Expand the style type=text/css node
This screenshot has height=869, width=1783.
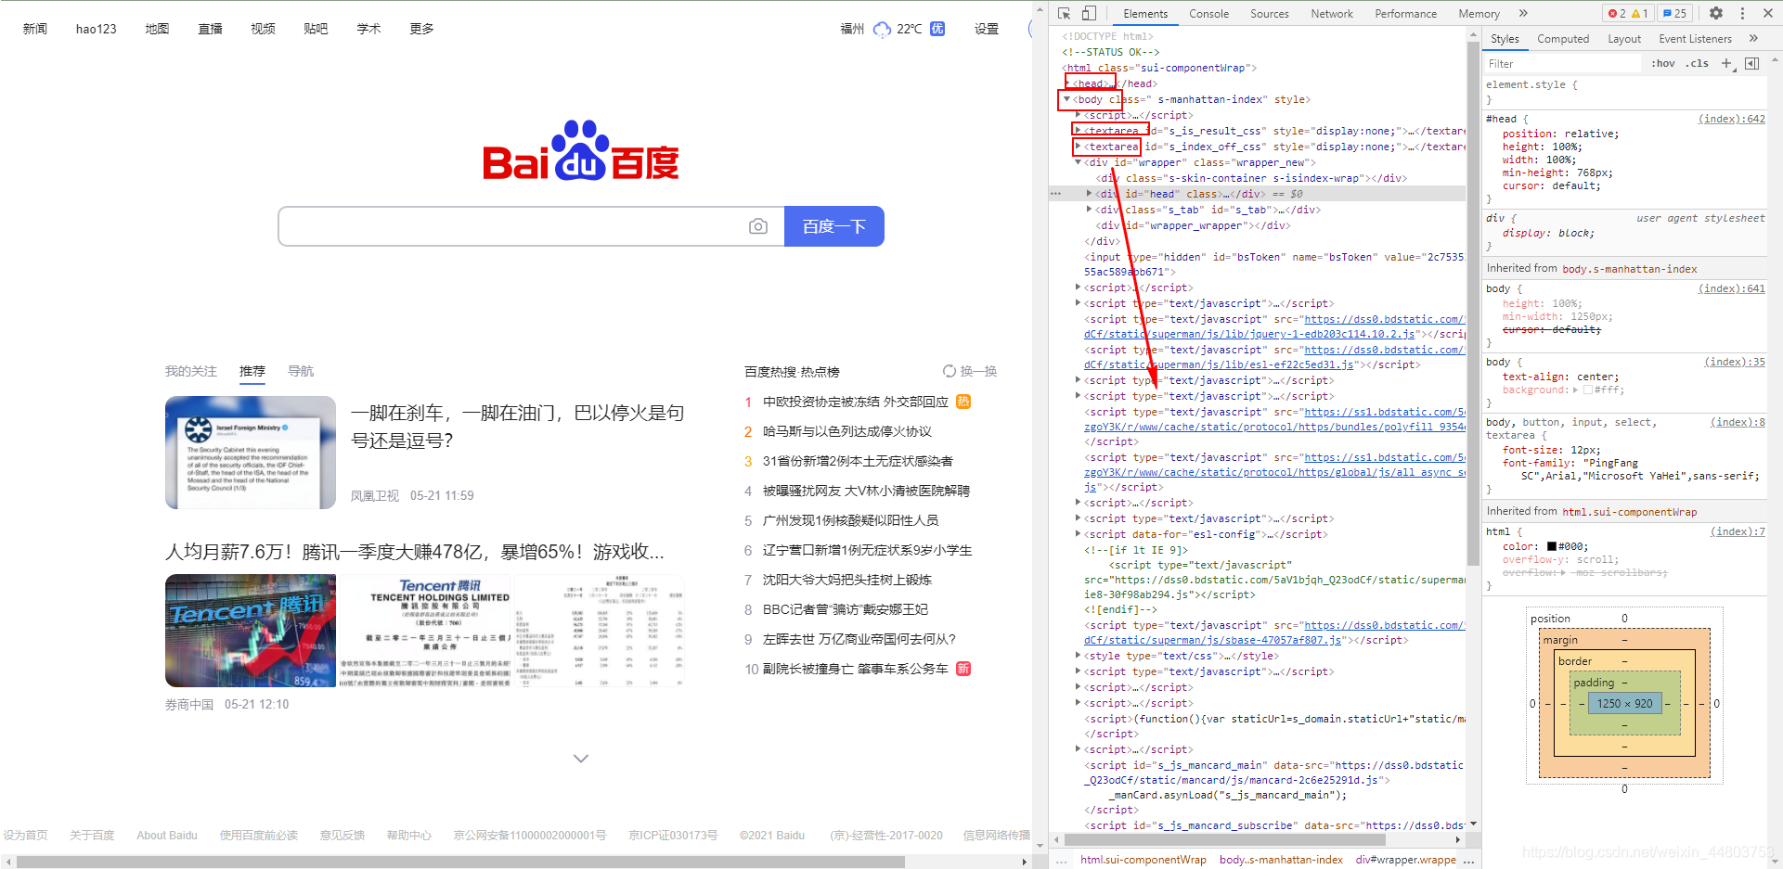1078,656
